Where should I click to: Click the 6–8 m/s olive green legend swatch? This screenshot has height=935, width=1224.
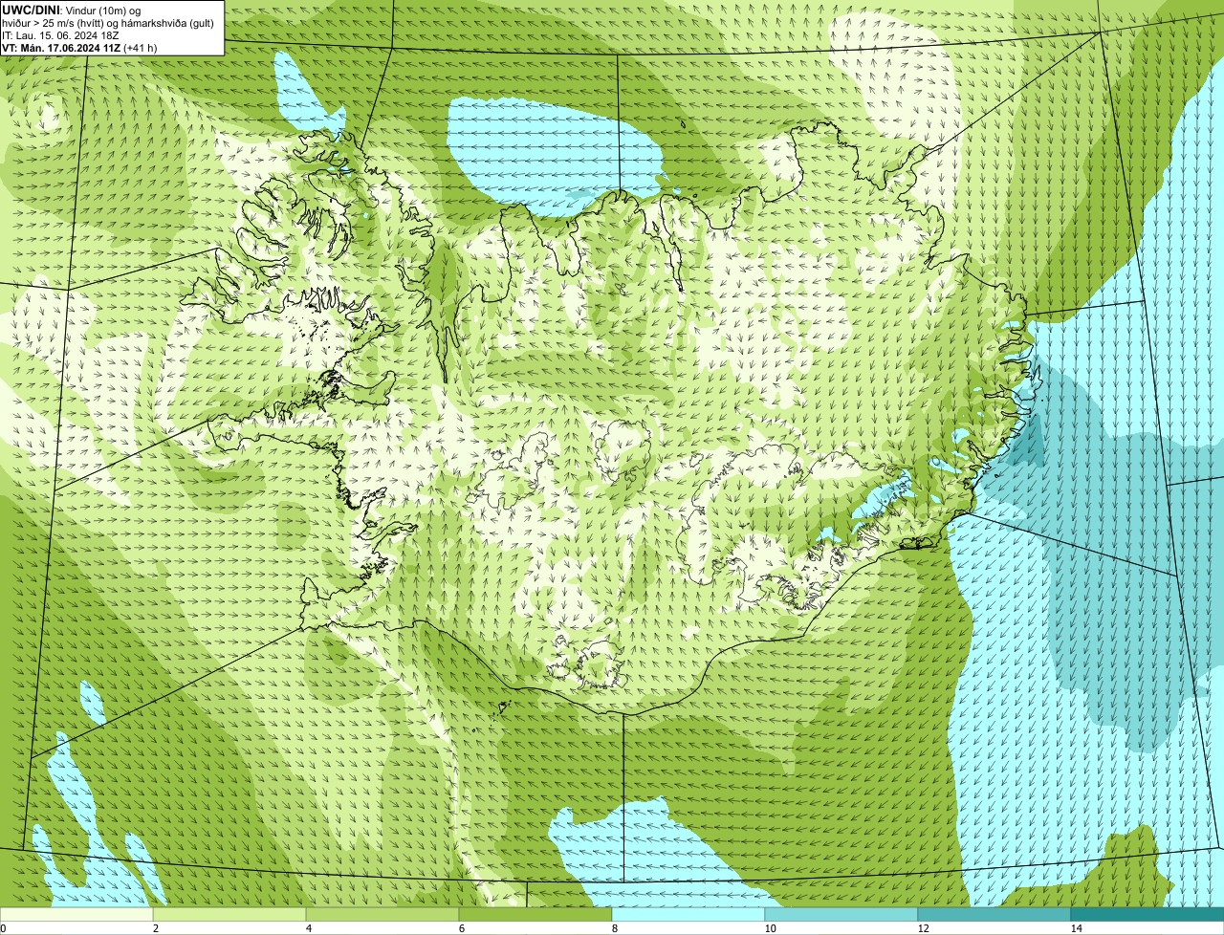(535, 914)
